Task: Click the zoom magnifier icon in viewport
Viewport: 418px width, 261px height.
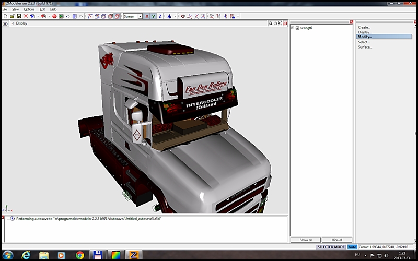Action: [271, 23]
